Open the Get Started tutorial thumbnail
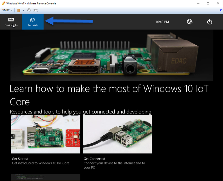The width and height of the screenshot is (223, 181). [46, 134]
